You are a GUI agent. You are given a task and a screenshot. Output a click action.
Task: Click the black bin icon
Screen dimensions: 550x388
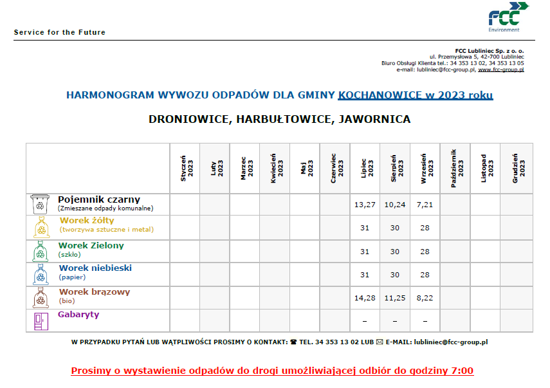(x=41, y=204)
